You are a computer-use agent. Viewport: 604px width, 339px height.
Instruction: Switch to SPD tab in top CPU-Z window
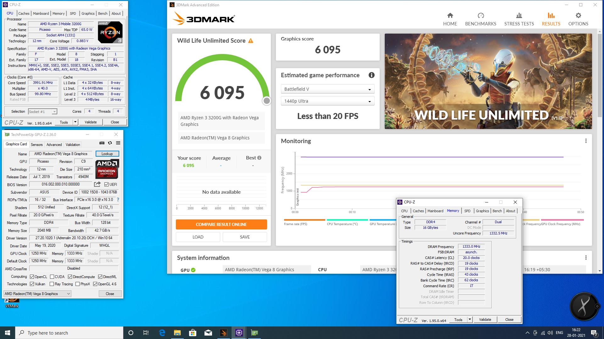(x=73, y=13)
